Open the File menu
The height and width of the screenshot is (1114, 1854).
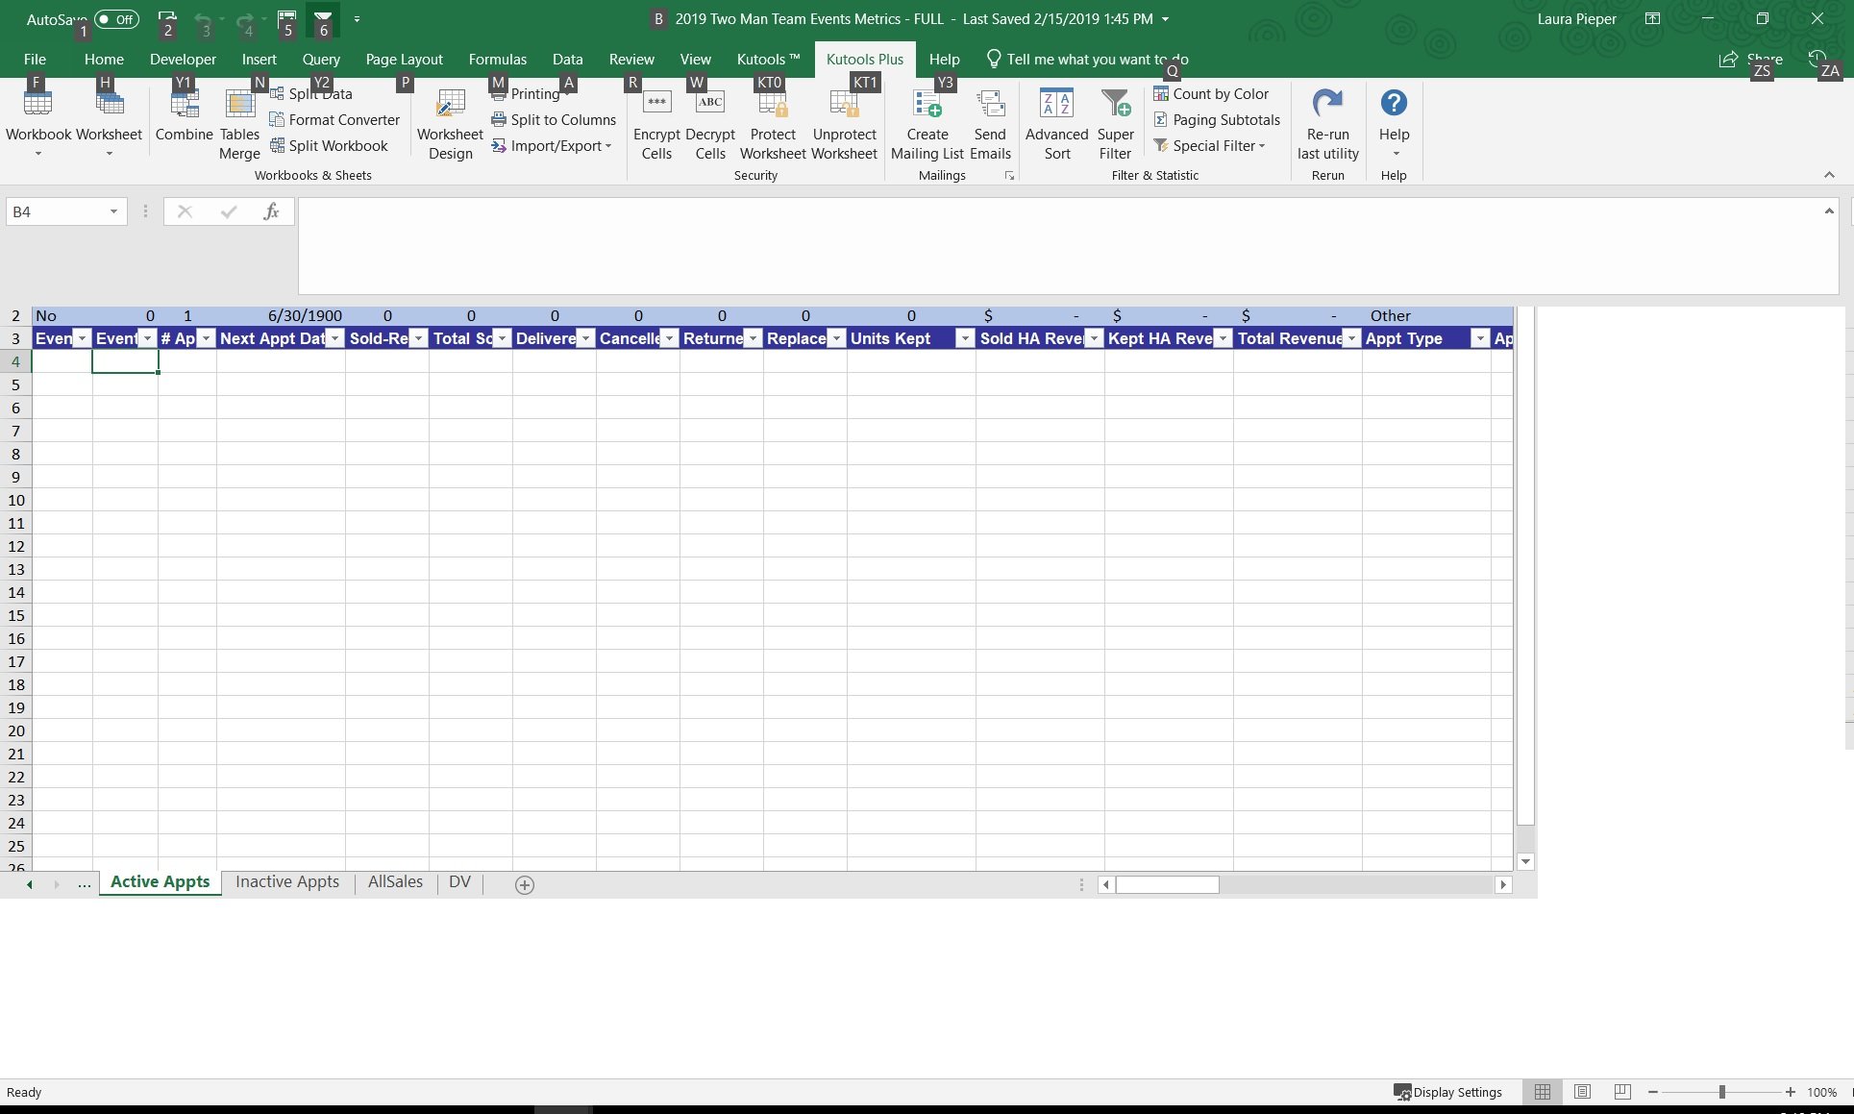[35, 60]
